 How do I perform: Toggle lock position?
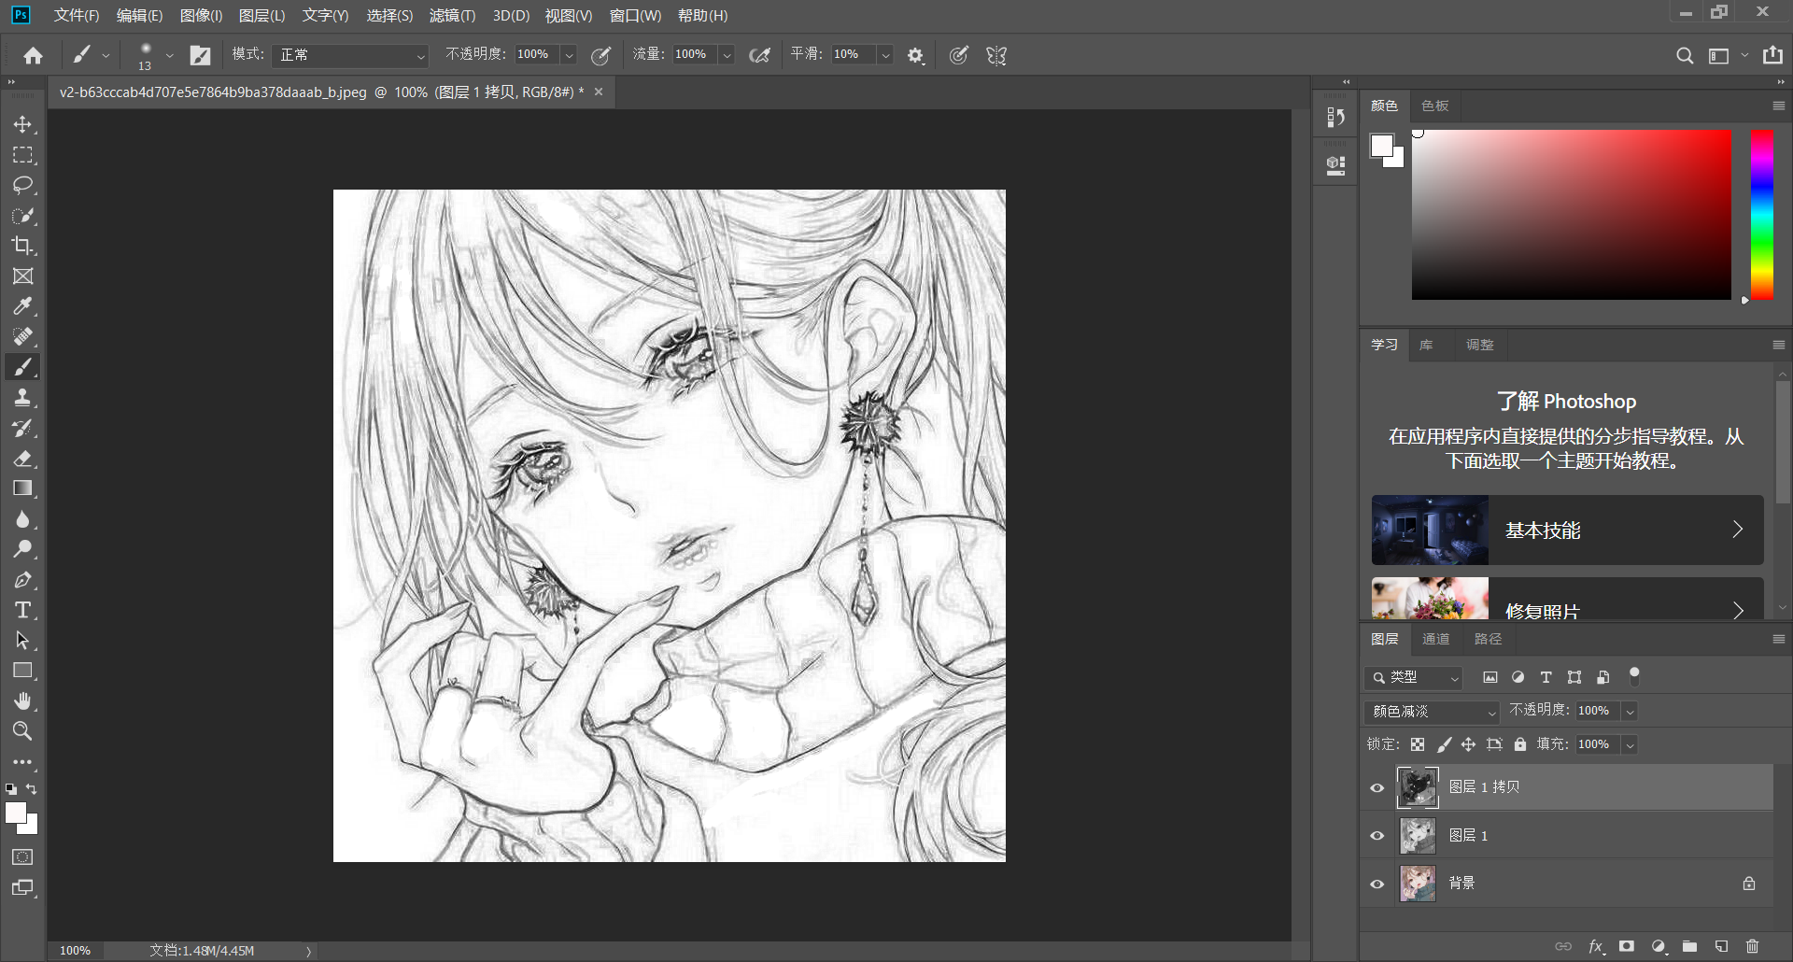tap(1469, 744)
